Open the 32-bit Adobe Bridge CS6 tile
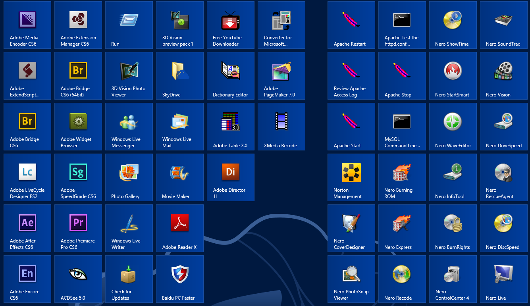The image size is (530, 306). 27,127
